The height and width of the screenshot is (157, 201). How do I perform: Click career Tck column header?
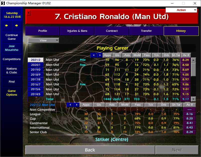pos(156,55)
